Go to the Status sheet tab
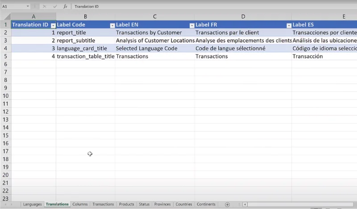Image resolution: width=357 pixels, height=209 pixels. (144, 204)
